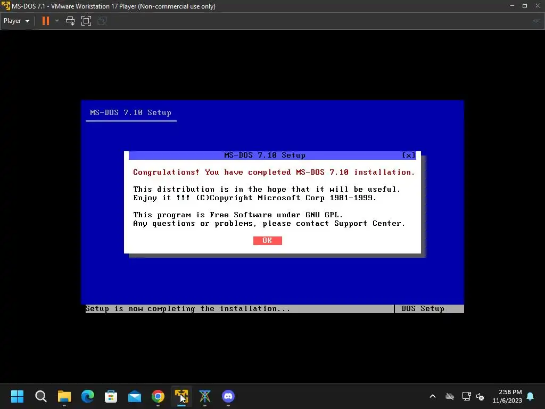Image resolution: width=545 pixels, height=409 pixels.
Task: Select the VMware Player taskbar icon
Action: (181, 396)
